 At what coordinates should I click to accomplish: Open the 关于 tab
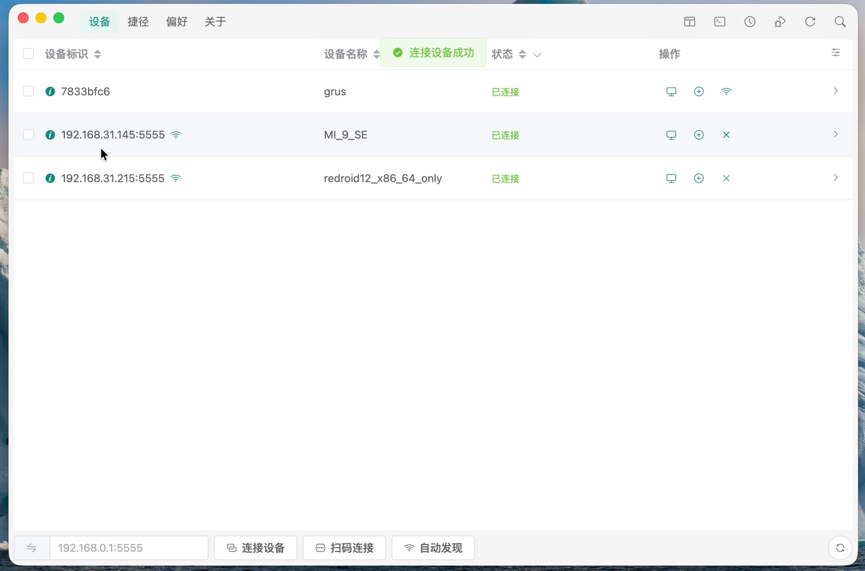click(x=215, y=22)
